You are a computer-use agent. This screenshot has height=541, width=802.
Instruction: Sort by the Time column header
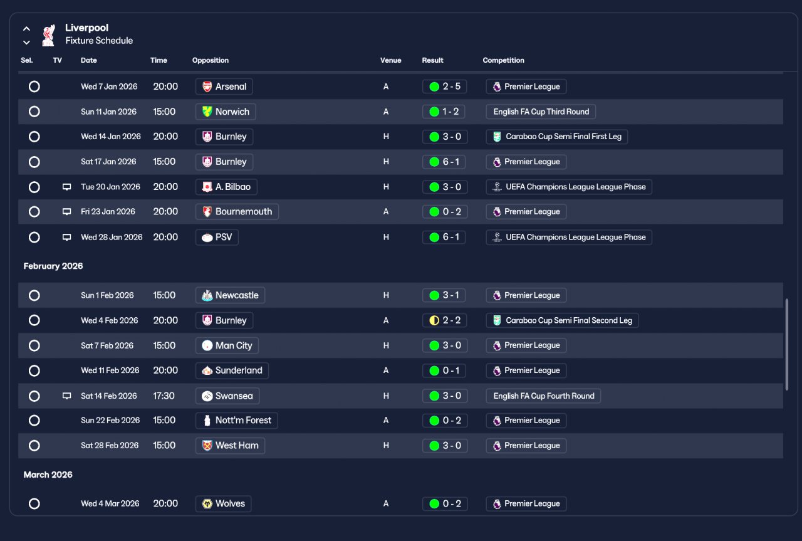tap(159, 61)
